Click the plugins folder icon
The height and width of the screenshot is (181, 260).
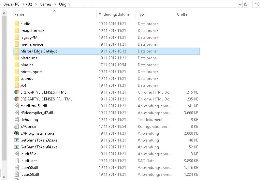tap(17, 65)
